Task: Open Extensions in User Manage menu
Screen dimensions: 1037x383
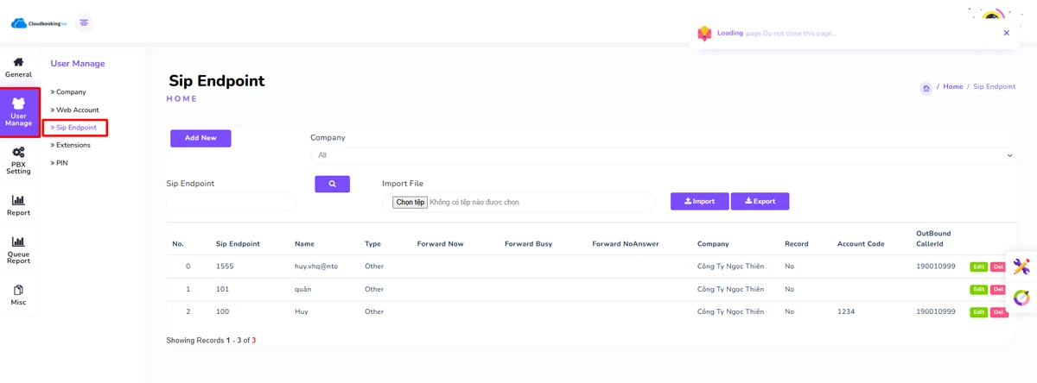Action: click(x=73, y=146)
